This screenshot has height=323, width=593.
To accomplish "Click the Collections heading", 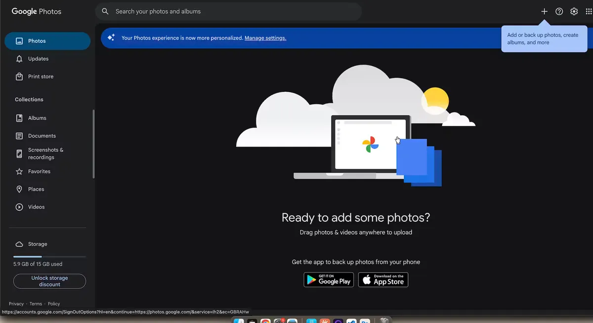I will click(x=29, y=100).
